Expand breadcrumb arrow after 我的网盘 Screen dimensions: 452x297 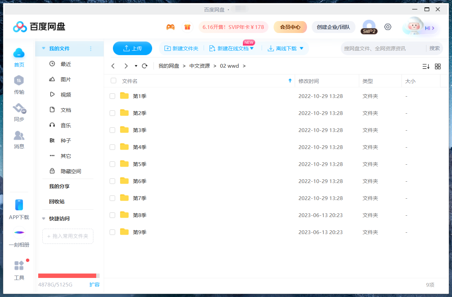pyautogui.click(x=184, y=66)
